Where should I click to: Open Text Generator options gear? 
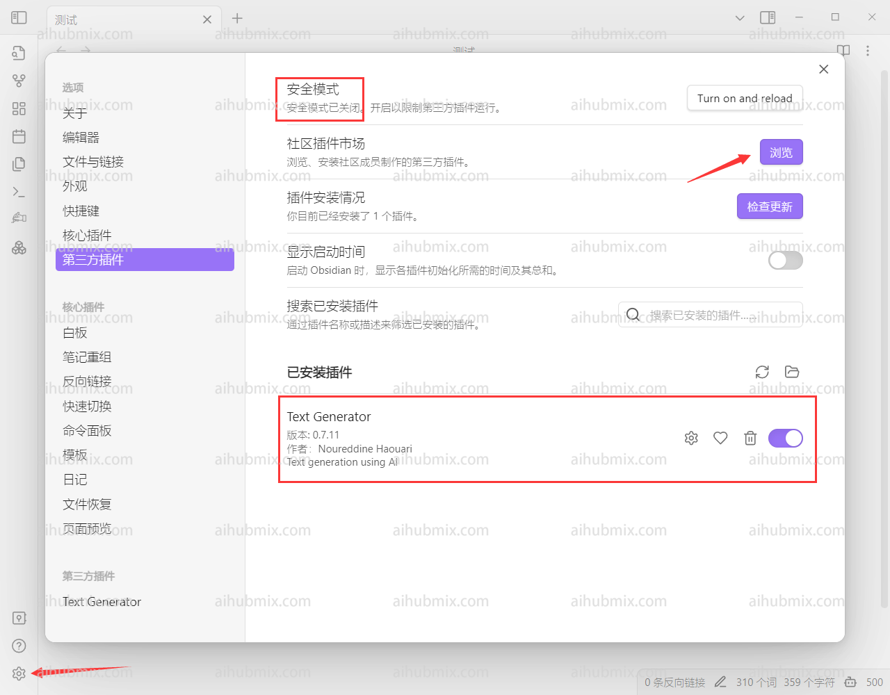point(691,438)
